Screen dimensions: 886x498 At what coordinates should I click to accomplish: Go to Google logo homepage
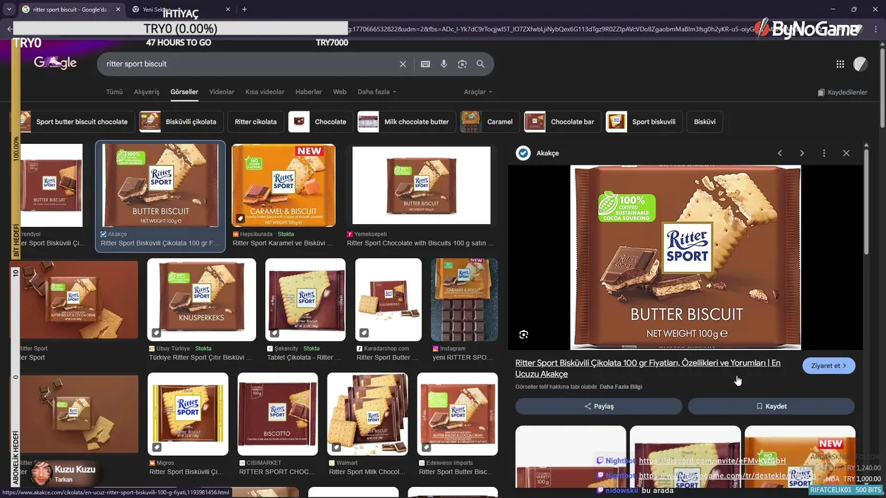tap(55, 62)
